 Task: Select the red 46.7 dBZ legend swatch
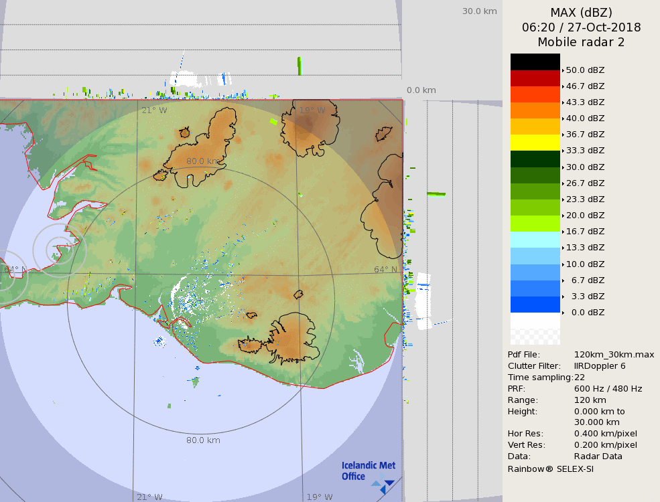(x=535, y=78)
